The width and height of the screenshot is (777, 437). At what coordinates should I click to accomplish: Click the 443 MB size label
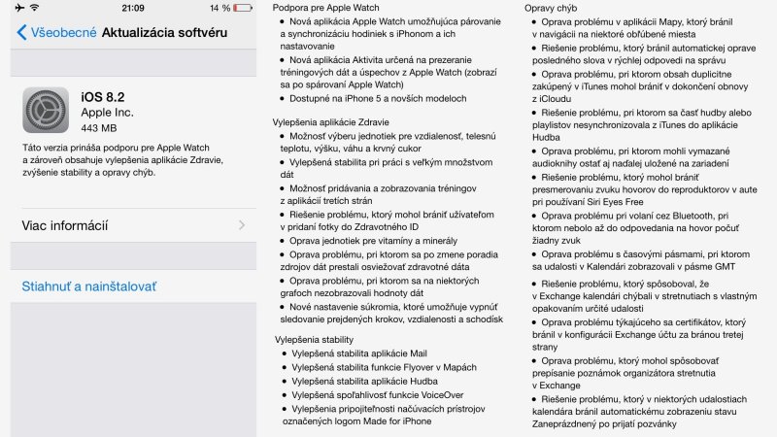coord(99,128)
